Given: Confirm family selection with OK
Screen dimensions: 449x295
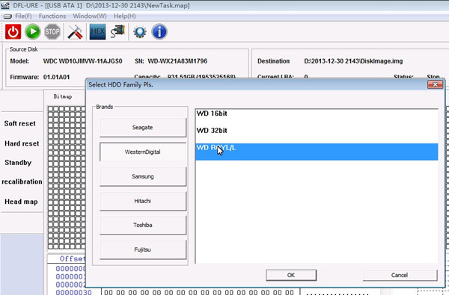Looking at the screenshot, I should [291, 275].
